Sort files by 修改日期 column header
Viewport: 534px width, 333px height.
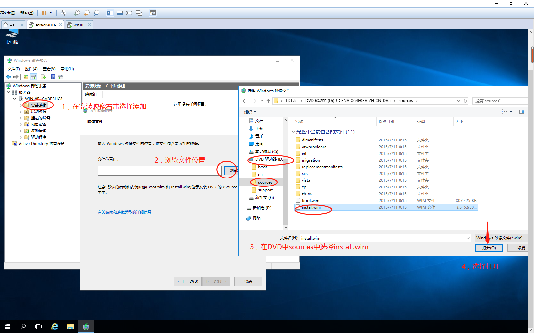click(x=386, y=121)
